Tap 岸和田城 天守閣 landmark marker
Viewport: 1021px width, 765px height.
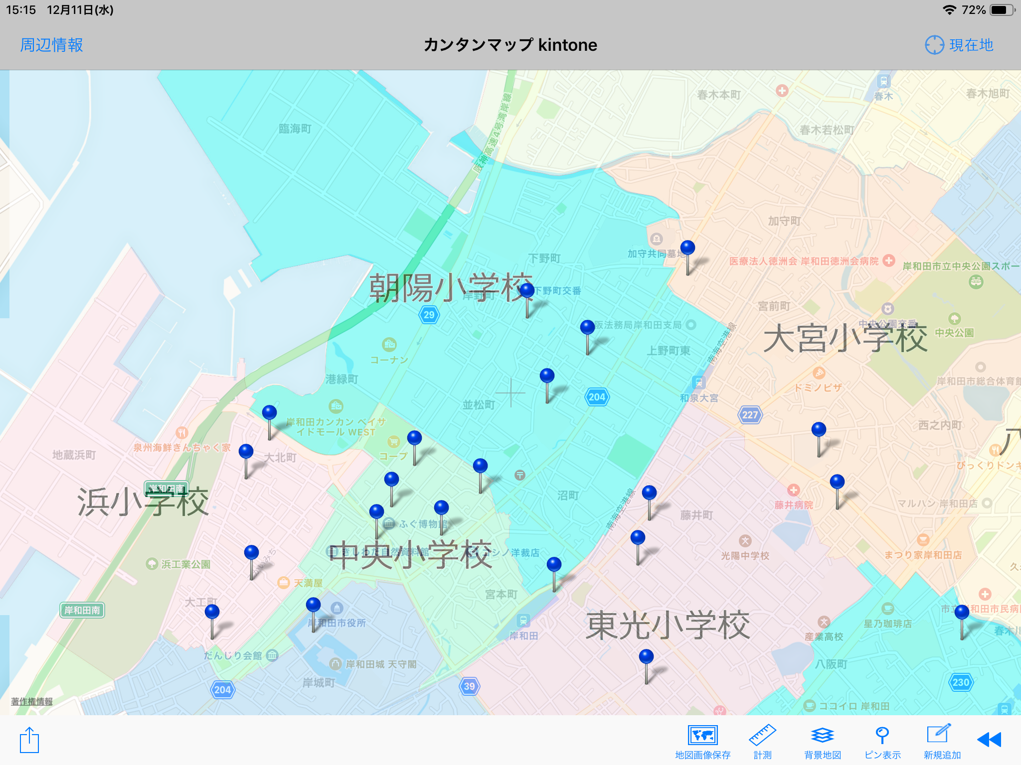(x=336, y=664)
